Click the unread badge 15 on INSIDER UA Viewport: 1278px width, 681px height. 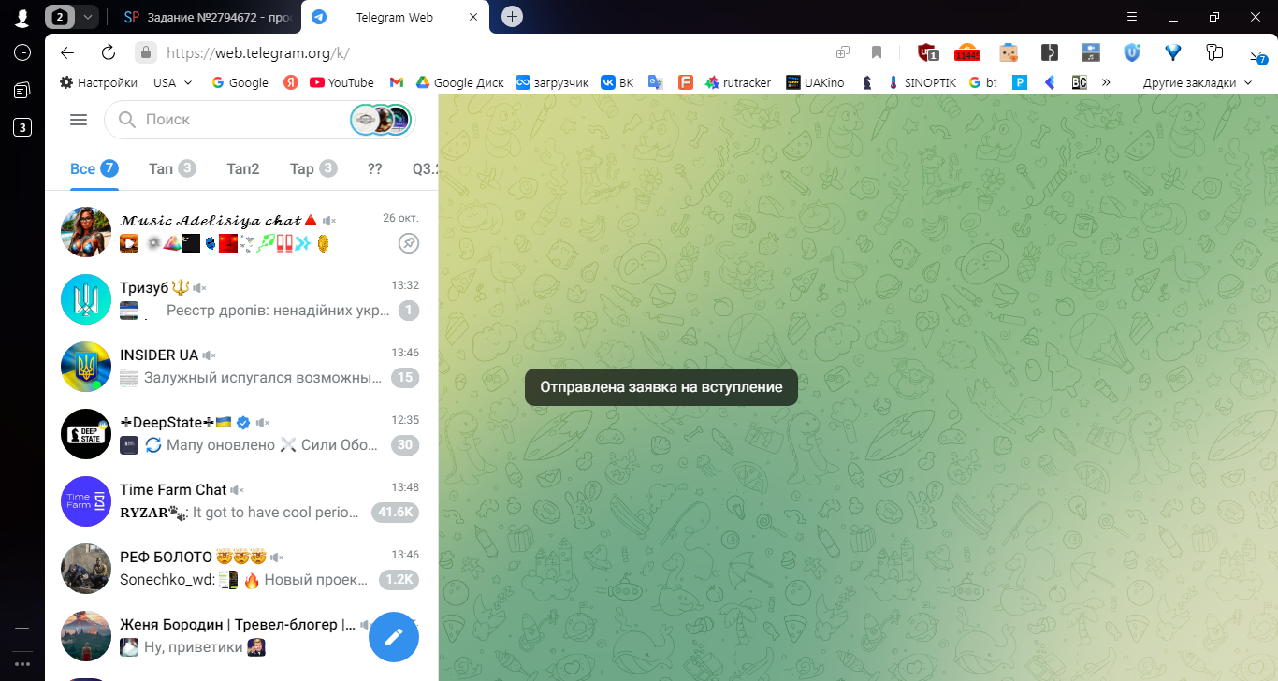(x=405, y=378)
